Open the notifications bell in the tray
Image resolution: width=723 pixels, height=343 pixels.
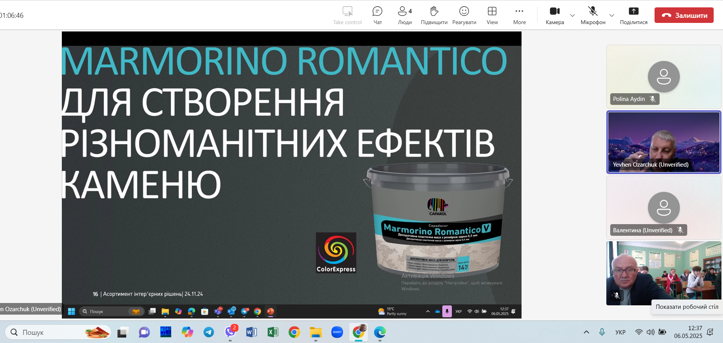[x=710, y=332]
